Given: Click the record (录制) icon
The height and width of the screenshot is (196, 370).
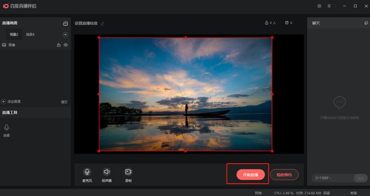Looking at the screenshot, I should (x=128, y=172).
